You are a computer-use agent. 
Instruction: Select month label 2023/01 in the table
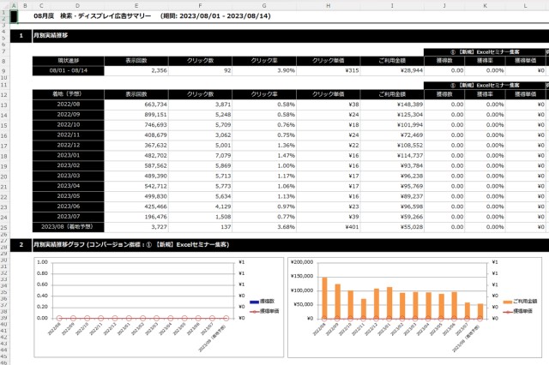[x=69, y=156]
